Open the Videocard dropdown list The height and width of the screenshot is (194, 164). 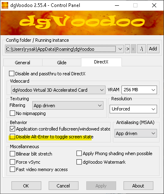point(58,90)
